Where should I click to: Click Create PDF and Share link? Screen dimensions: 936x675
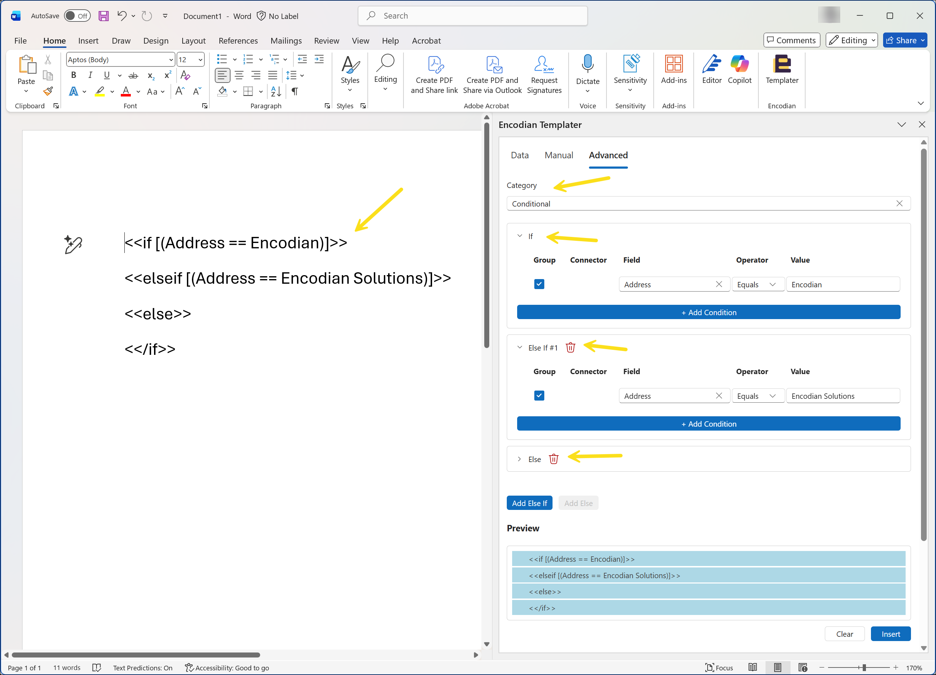click(434, 75)
